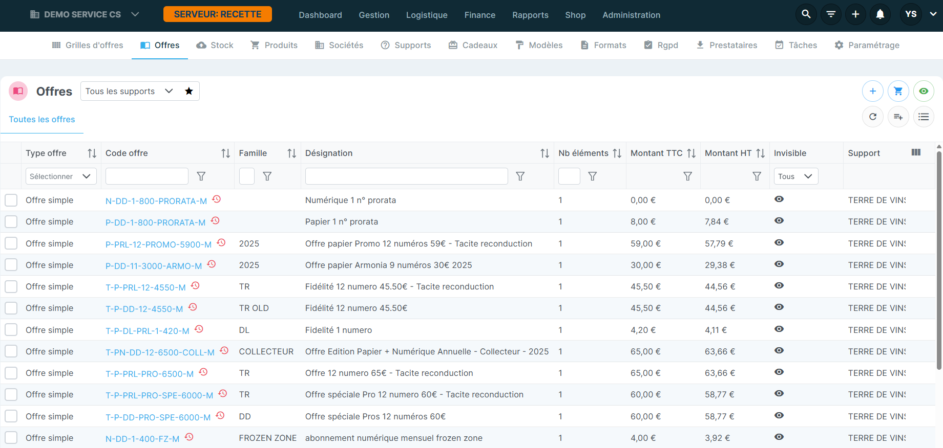Open the Type offre Sélectionner dropdown
This screenshot has width=943, height=448.
click(x=61, y=176)
